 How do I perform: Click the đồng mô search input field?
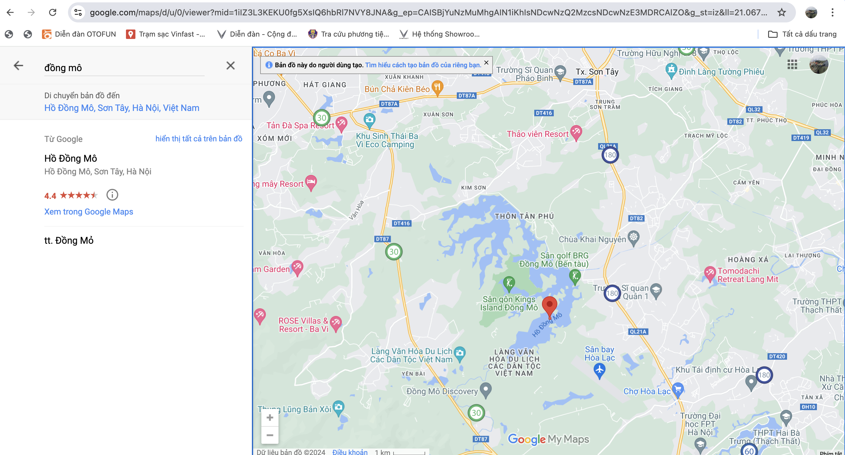coord(125,68)
